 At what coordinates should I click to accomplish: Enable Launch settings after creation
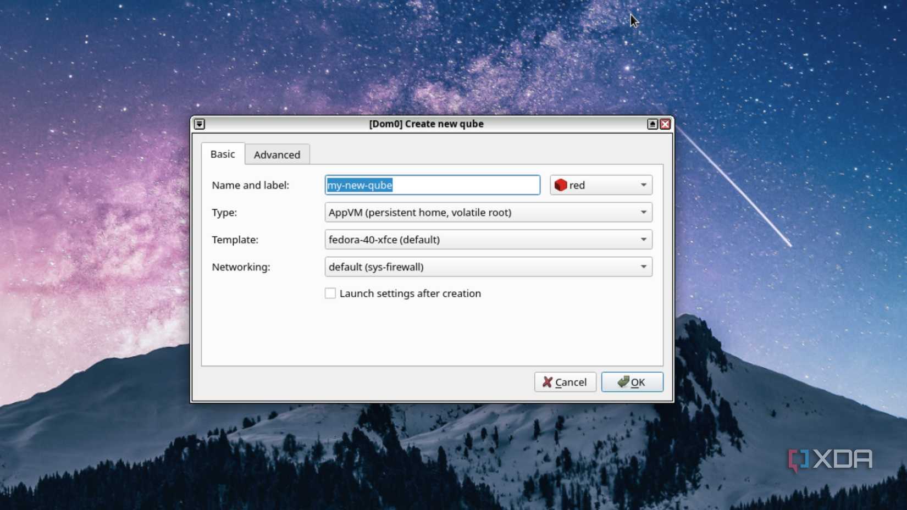(330, 293)
